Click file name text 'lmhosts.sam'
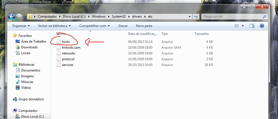Image resolution: width=278 pixels, height=119 pixels. point(71,48)
